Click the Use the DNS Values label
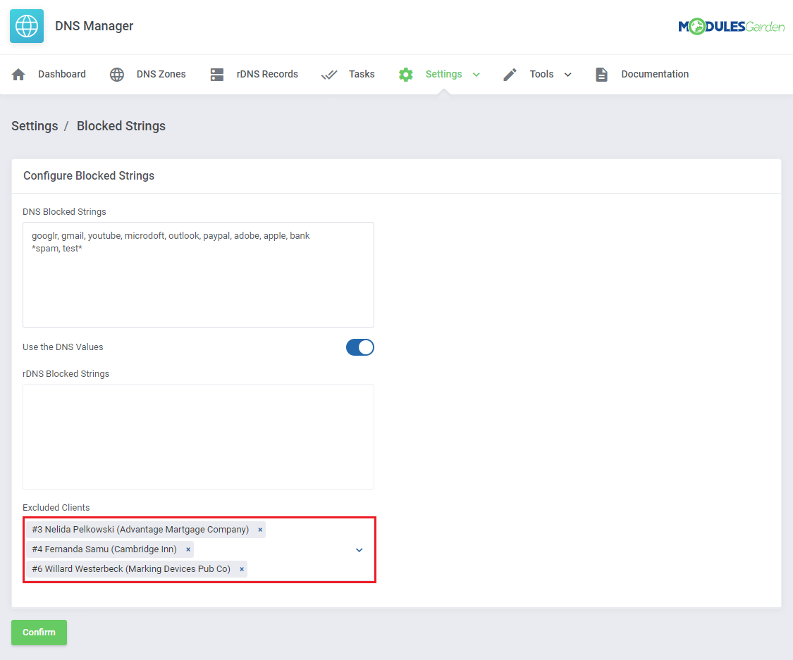Screen dimensions: 793x660 63,347
